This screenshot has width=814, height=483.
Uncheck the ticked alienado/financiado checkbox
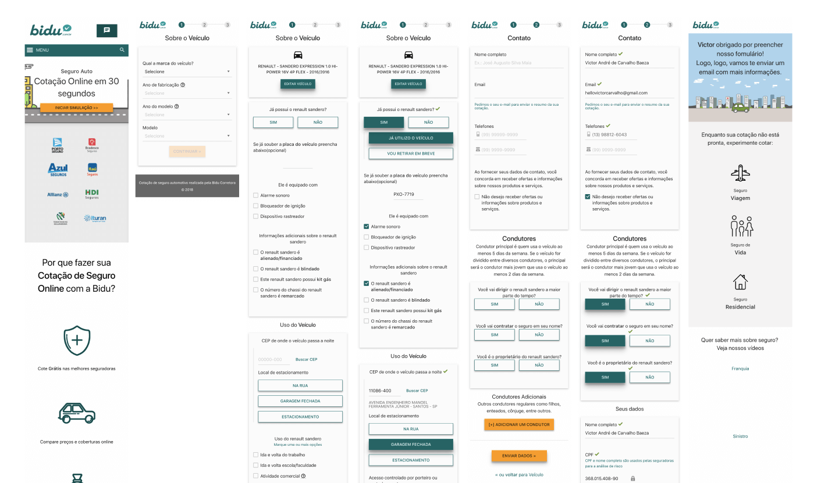[x=366, y=284]
